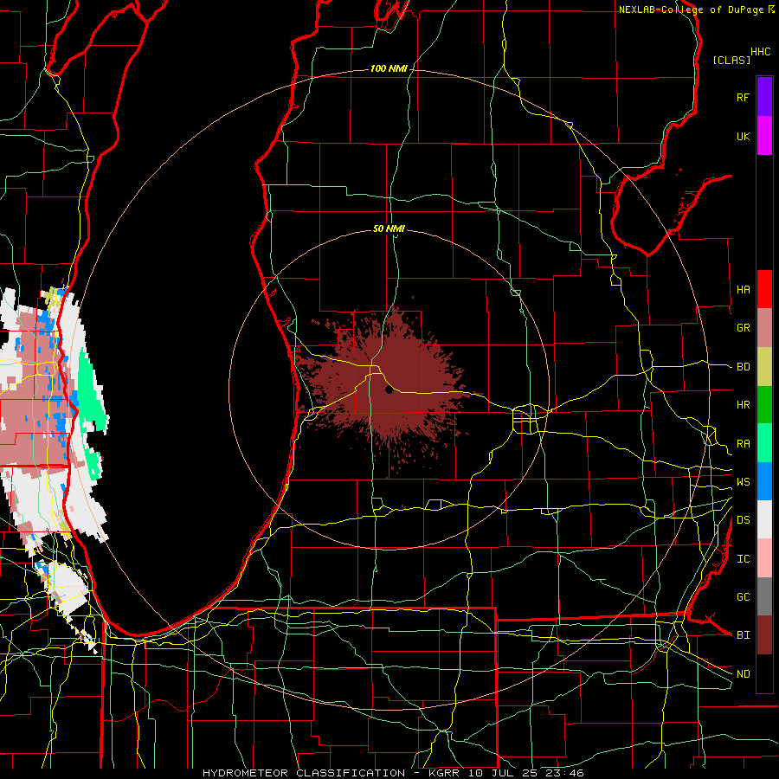The image size is (779, 779).
Task: Click the 100 NMI range ring label
Action: (389, 68)
